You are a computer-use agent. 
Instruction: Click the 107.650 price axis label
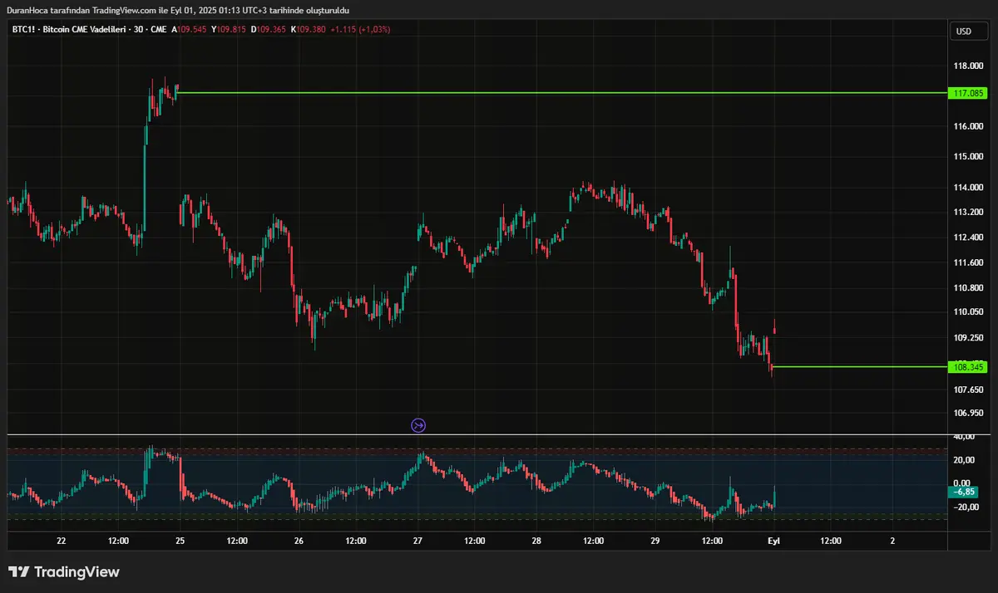tap(969, 389)
